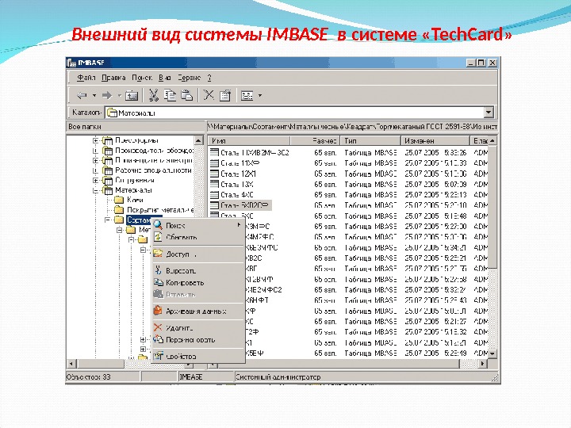Viewport: 571px width, 428px height.
Task: Click the Материалы catalog icon in tree
Action: click(108, 190)
